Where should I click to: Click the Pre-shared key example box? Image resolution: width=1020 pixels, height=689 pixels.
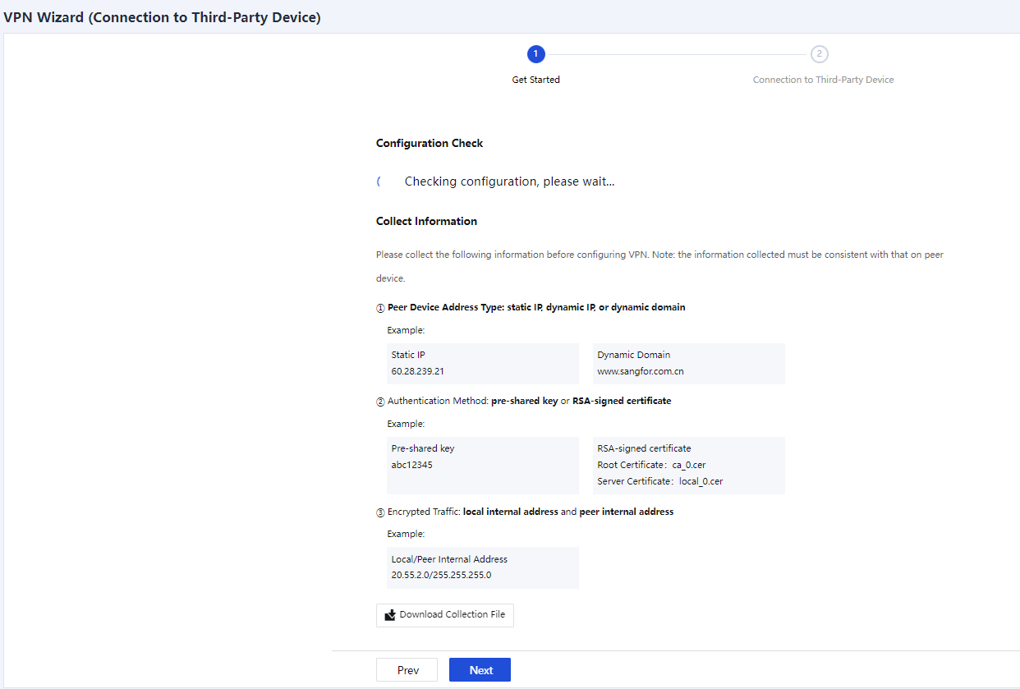482,465
